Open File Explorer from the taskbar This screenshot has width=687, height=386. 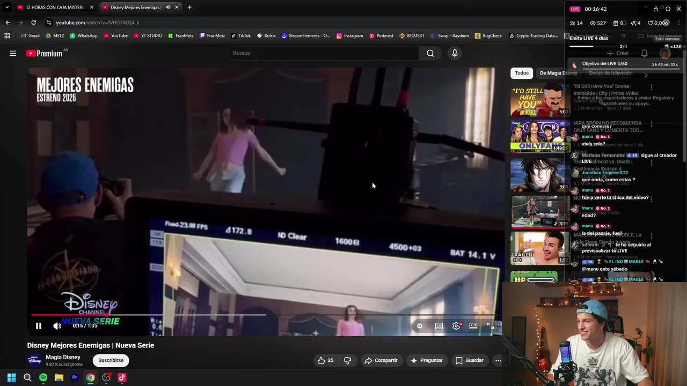pyautogui.click(x=59, y=377)
